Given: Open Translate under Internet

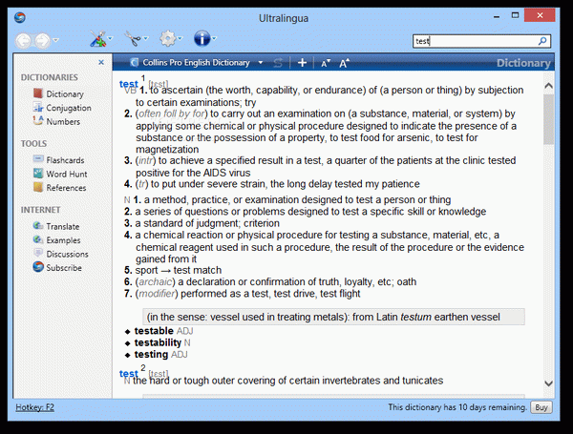Looking at the screenshot, I should 62,227.
